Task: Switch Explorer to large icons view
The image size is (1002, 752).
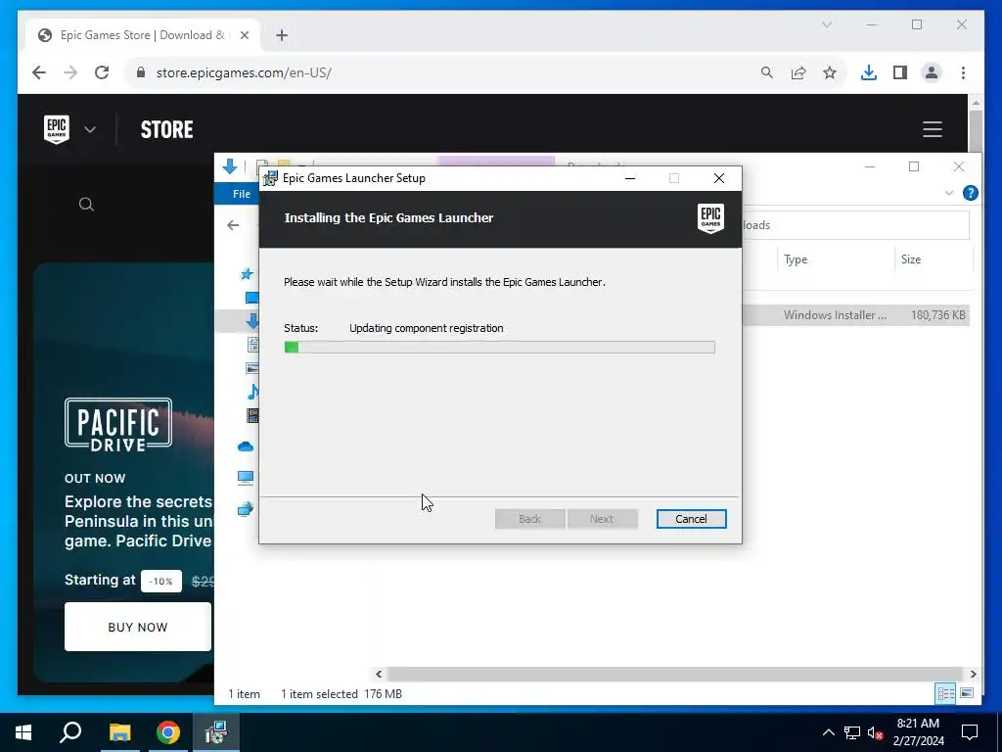Action: (x=966, y=693)
